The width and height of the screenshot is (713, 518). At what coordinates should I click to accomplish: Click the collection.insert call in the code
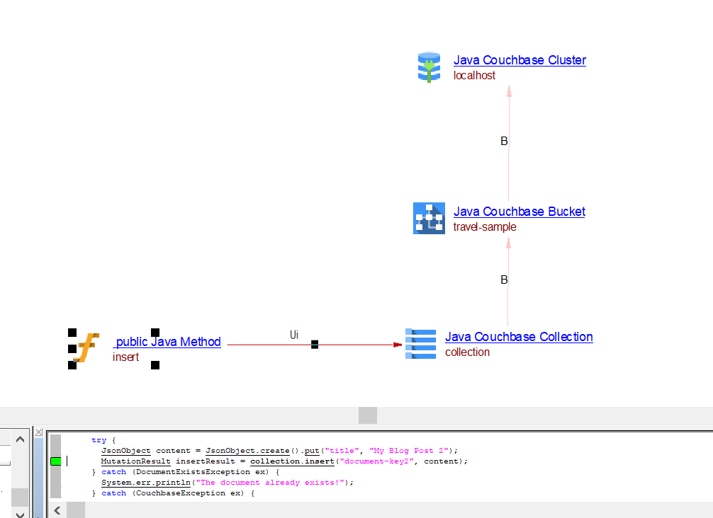pos(291,461)
